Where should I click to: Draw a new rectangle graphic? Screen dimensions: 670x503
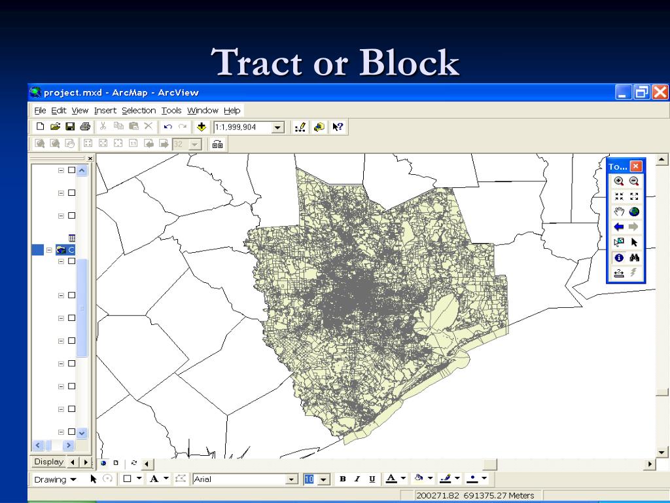128,479
